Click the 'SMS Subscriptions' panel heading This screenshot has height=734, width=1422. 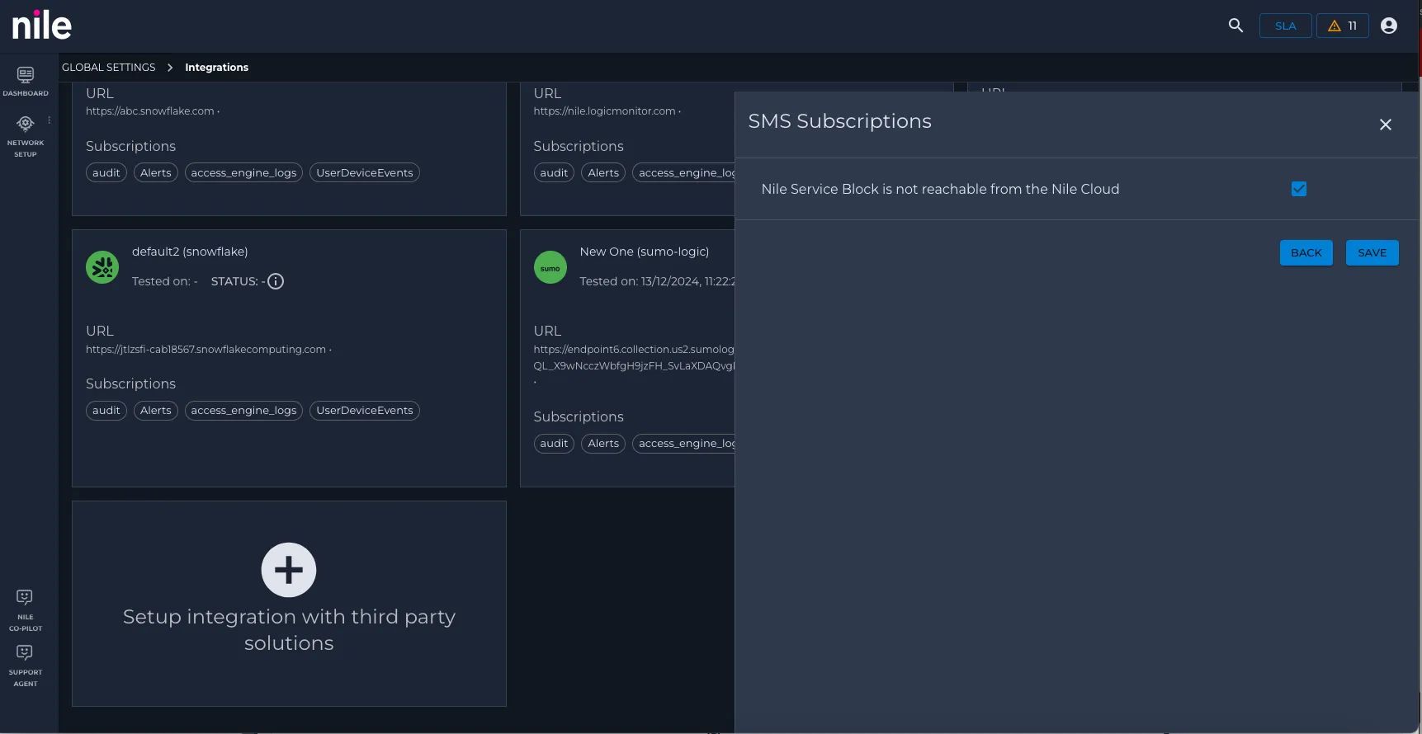click(839, 121)
